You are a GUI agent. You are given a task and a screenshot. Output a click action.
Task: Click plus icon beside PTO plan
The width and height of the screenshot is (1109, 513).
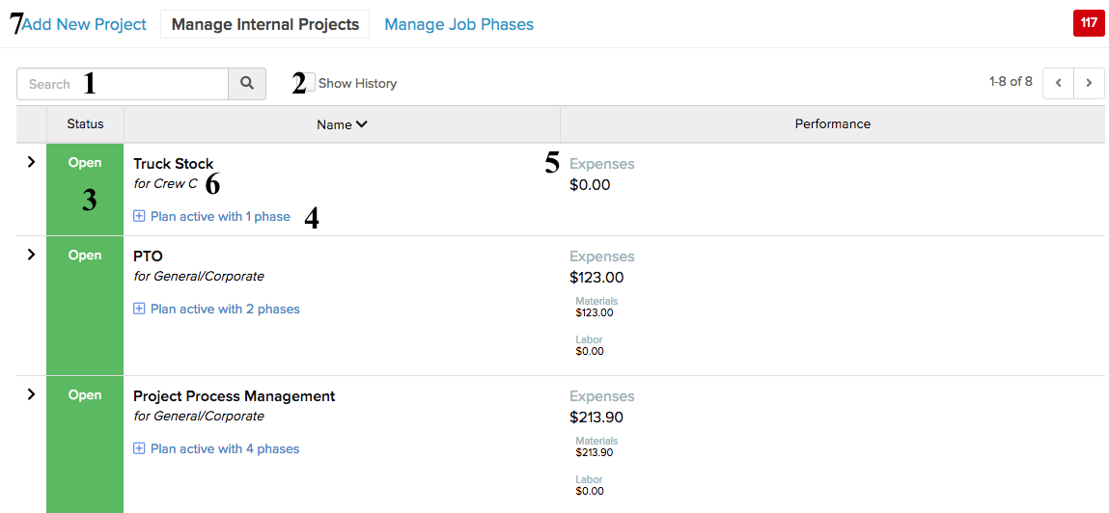click(x=139, y=309)
